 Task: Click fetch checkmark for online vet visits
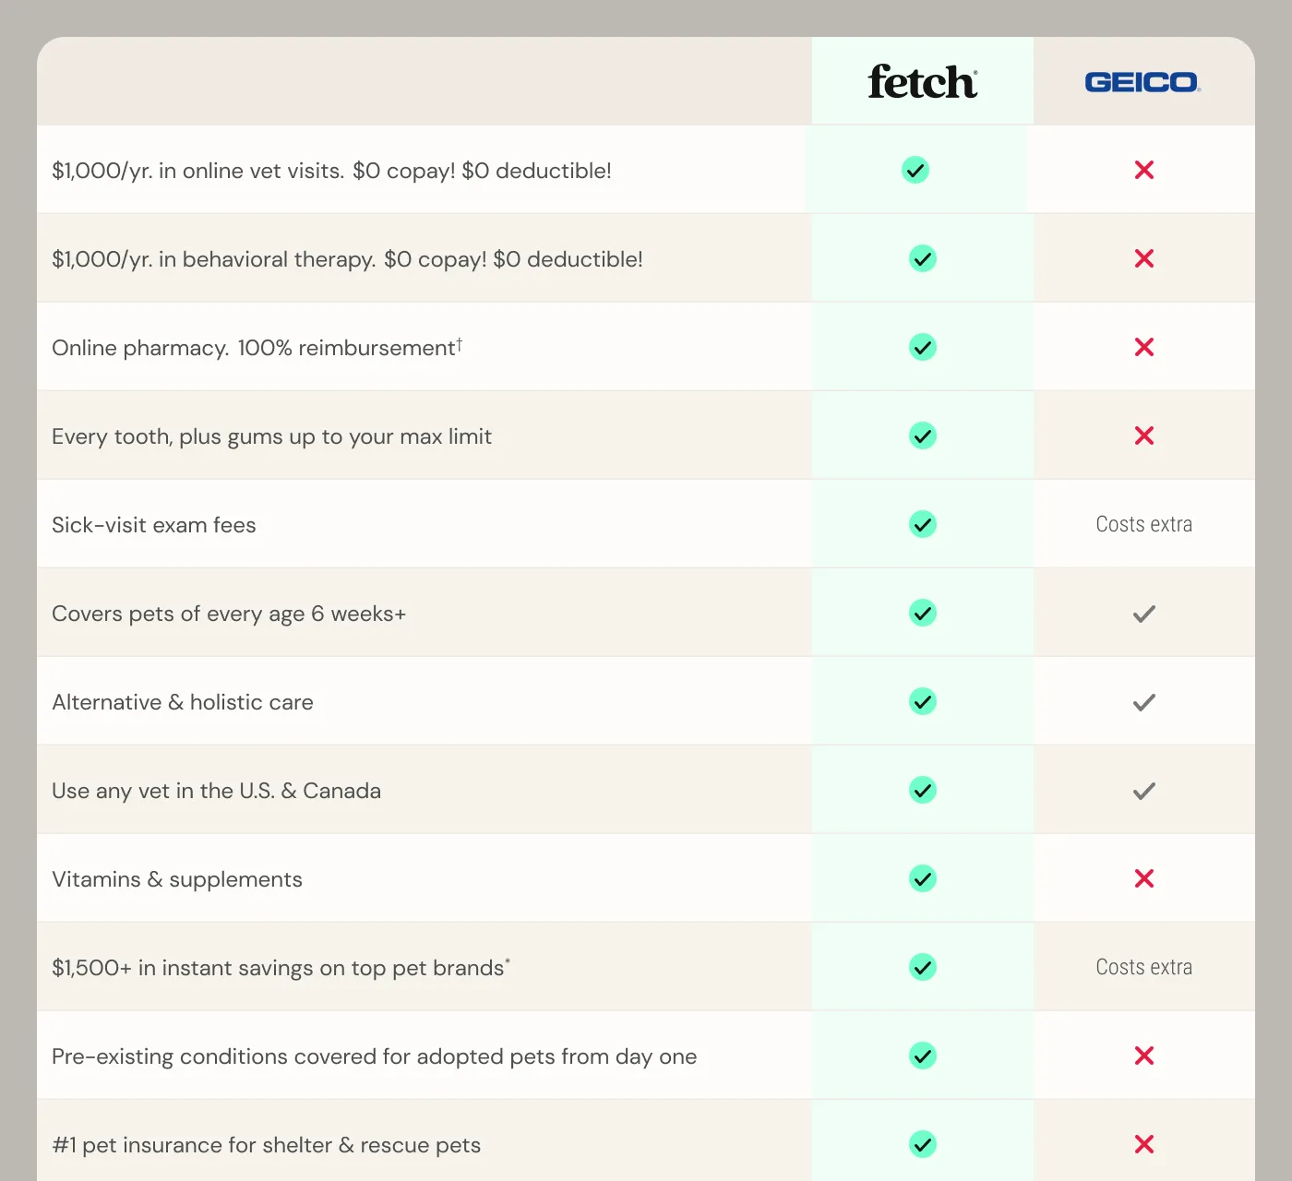(x=915, y=170)
